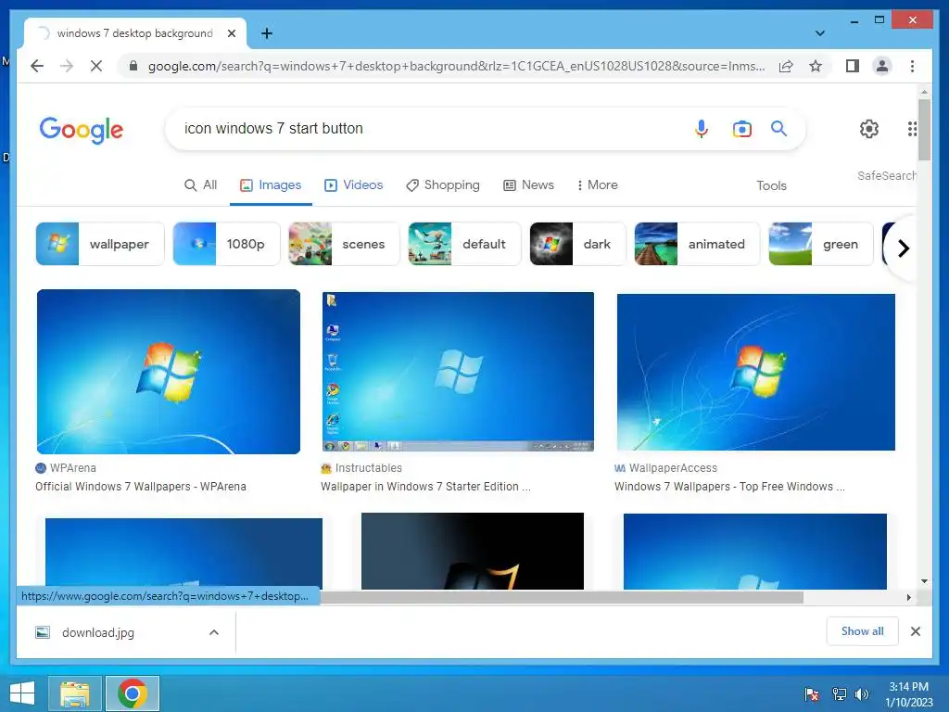Bookmark this tab with the star icon
The width and height of the screenshot is (949, 712).
coord(816,66)
